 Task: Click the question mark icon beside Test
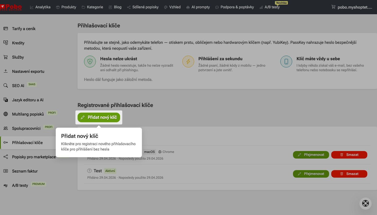[x=89, y=171]
